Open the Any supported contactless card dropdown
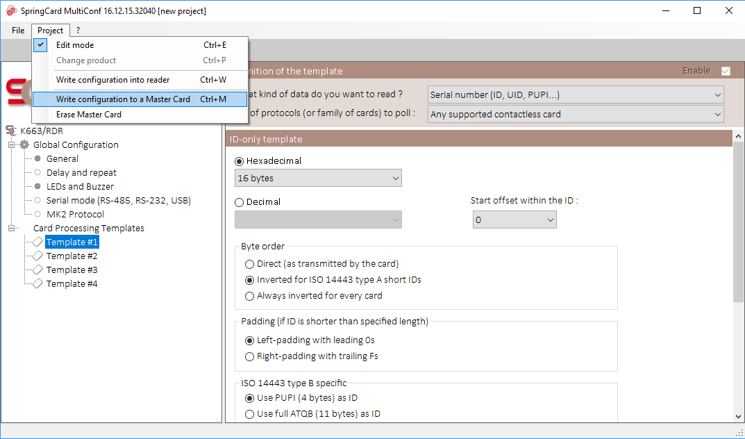 point(576,114)
